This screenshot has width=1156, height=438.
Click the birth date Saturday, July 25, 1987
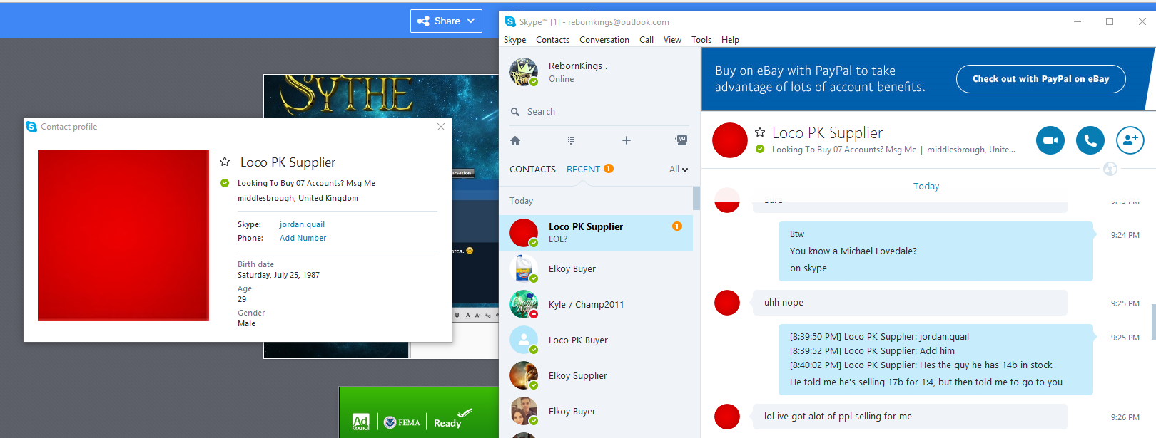[x=278, y=275]
